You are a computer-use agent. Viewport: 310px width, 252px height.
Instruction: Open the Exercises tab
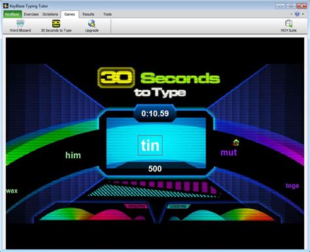(31, 14)
